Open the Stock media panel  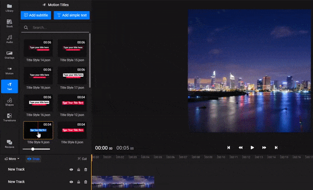click(x=9, y=23)
